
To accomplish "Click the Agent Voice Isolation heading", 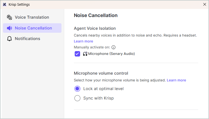I will point(95,28).
